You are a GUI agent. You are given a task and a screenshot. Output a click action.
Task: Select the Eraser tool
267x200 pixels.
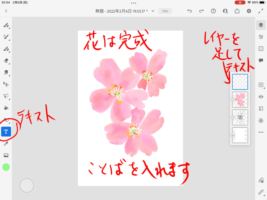pos(6,60)
